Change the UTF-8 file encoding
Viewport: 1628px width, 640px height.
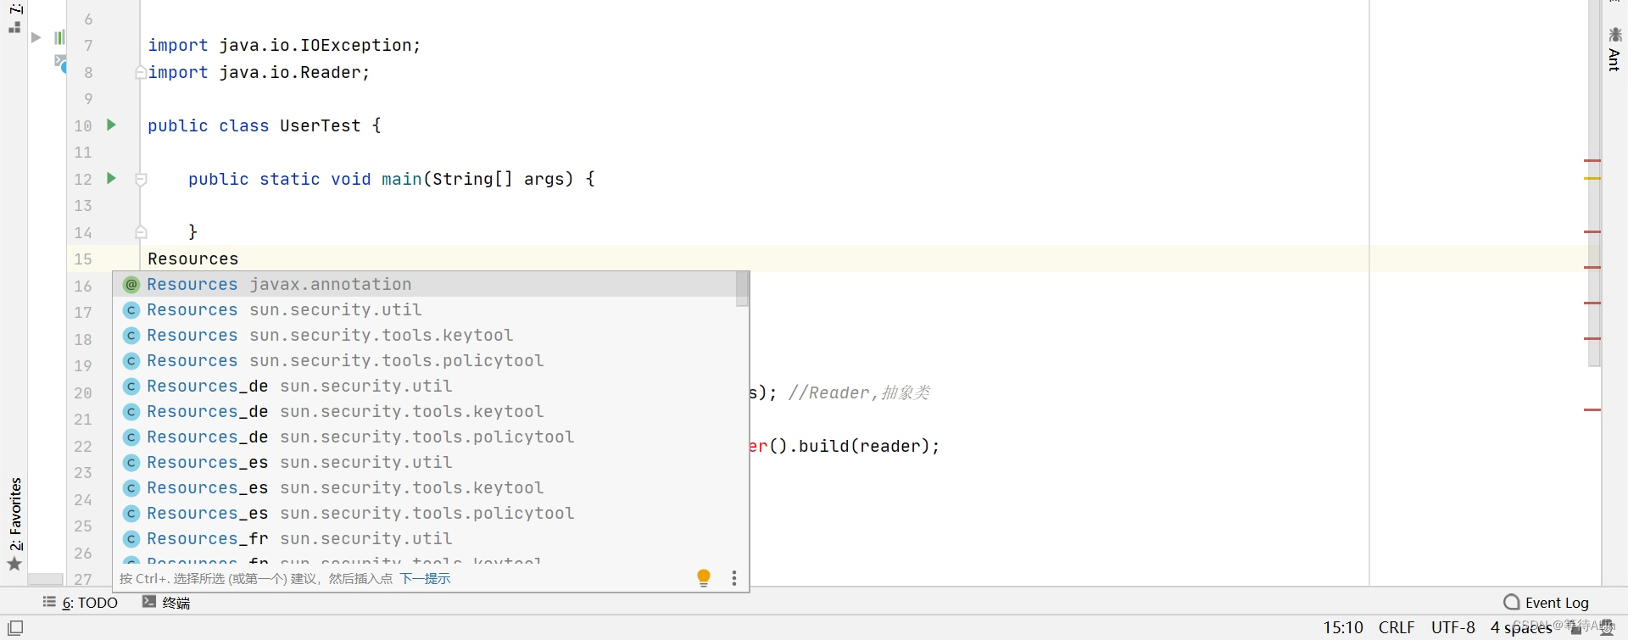click(1453, 628)
